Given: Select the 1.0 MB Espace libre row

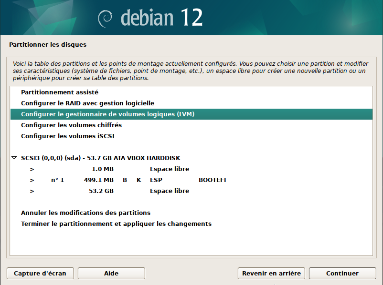Looking at the screenshot, I should tap(191, 169).
